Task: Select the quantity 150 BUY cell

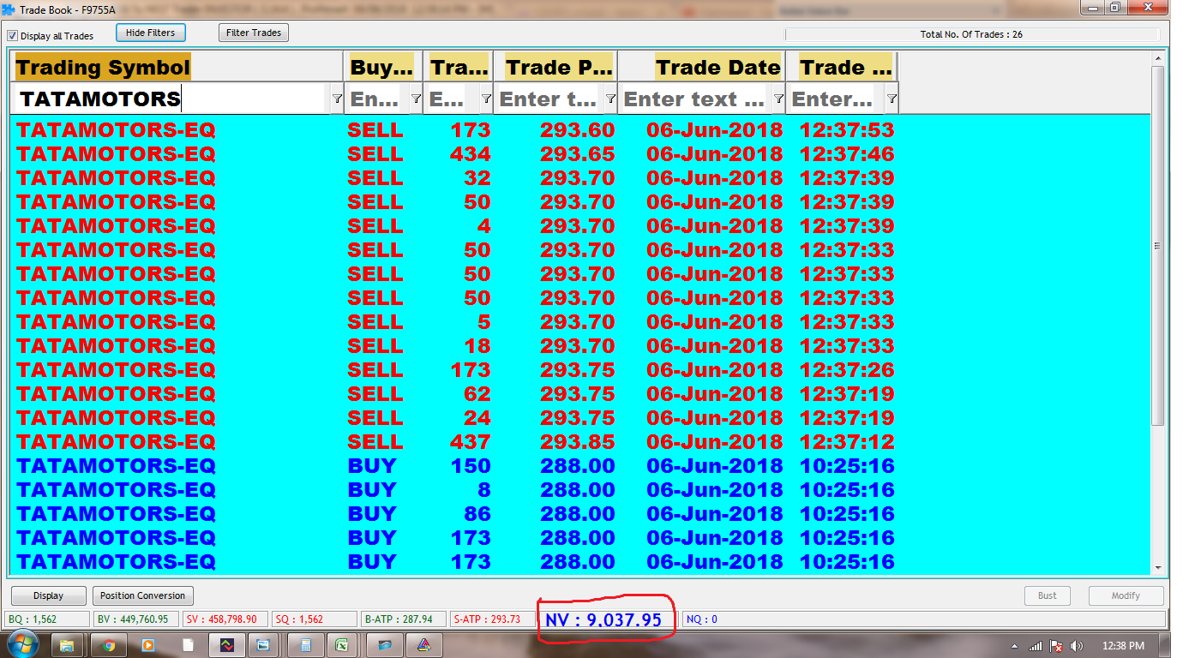Action: 470,466
